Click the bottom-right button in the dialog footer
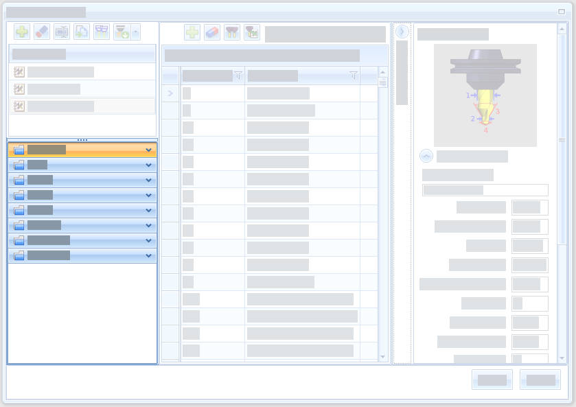The height and width of the screenshot is (407, 576). pos(540,380)
